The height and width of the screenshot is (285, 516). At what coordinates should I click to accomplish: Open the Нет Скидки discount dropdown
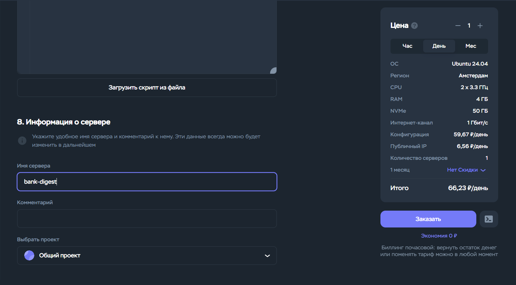[466, 170]
